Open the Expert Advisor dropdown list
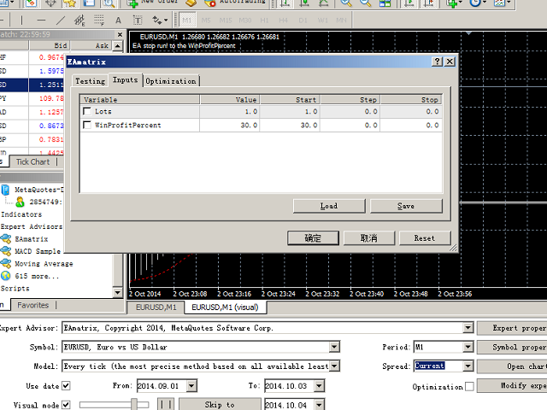 click(468, 328)
